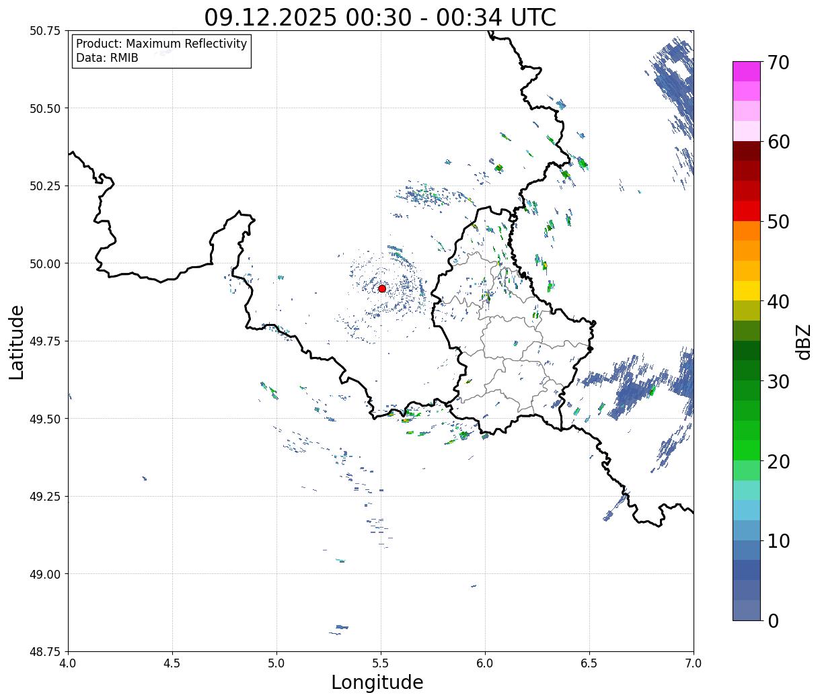This screenshot has width=820, height=699.
Task: Click the dBZ colorbar label
Action: point(803,341)
